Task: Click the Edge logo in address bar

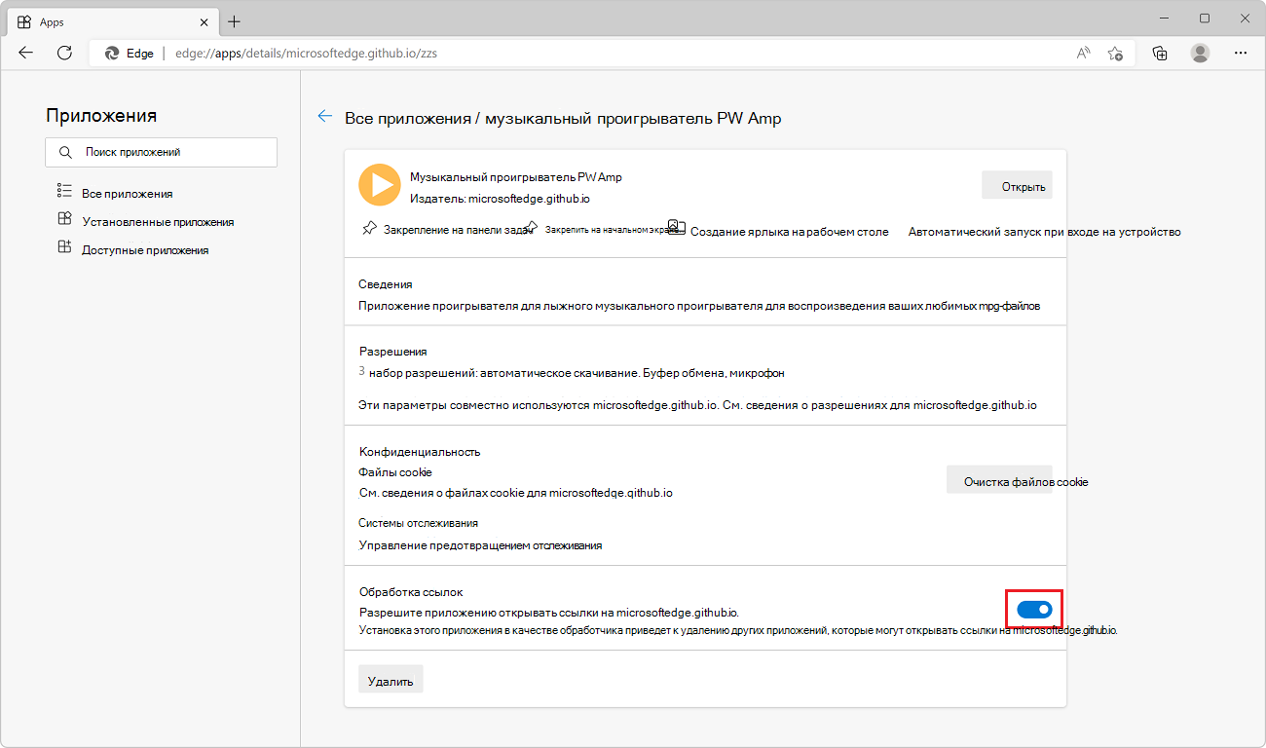Action: pos(112,54)
